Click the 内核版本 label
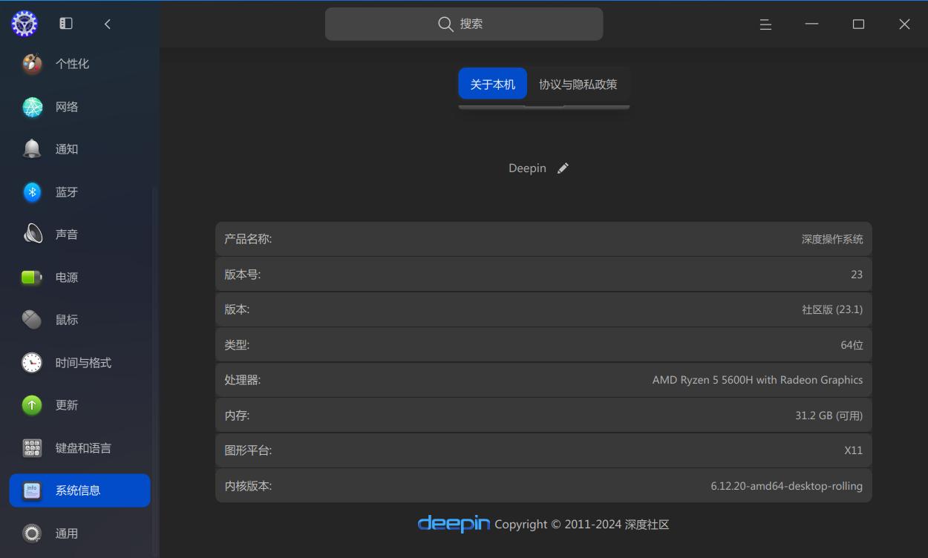 [x=248, y=486]
